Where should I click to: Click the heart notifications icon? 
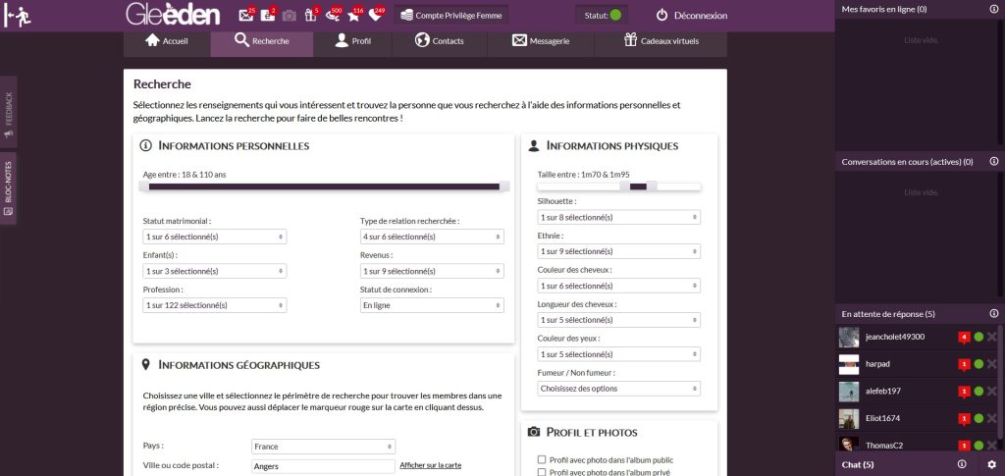click(375, 16)
